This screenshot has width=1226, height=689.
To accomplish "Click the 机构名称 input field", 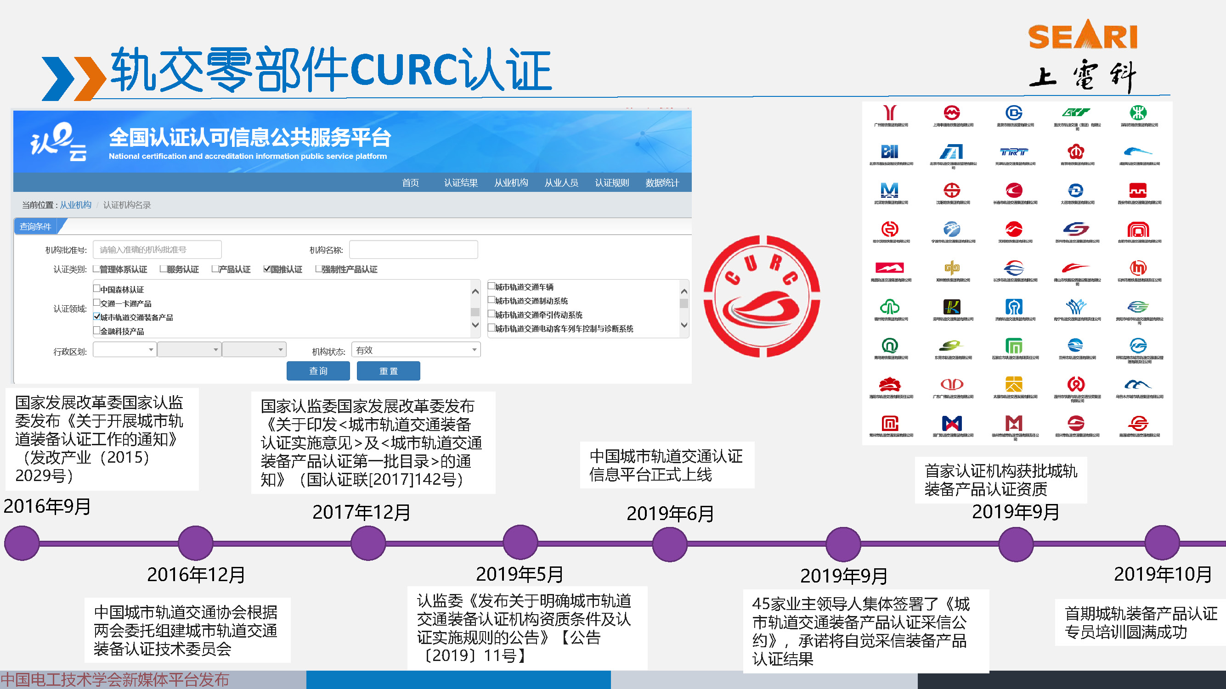I will (x=413, y=250).
